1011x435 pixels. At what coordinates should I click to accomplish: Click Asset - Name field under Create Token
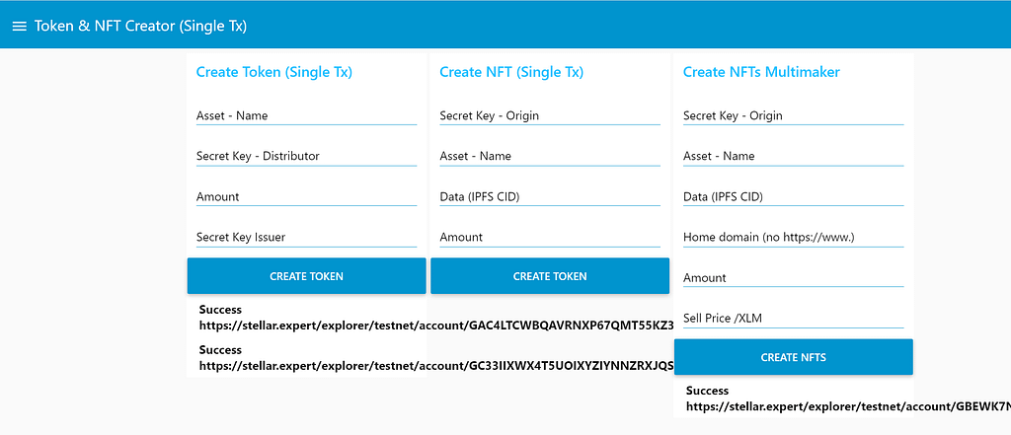point(306,116)
